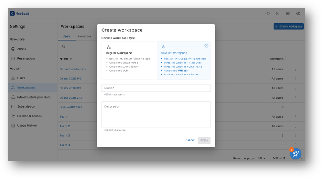Viewport: 322px width, 178px height.
Task: Click the License & Leases badge icon
Action: [x=13, y=116]
